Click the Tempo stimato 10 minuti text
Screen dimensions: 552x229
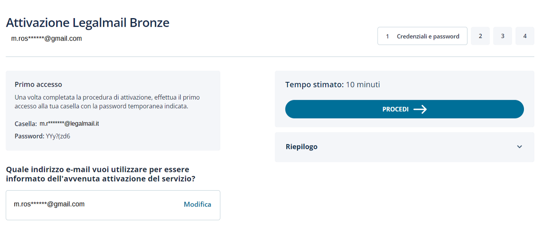pos(332,85)
